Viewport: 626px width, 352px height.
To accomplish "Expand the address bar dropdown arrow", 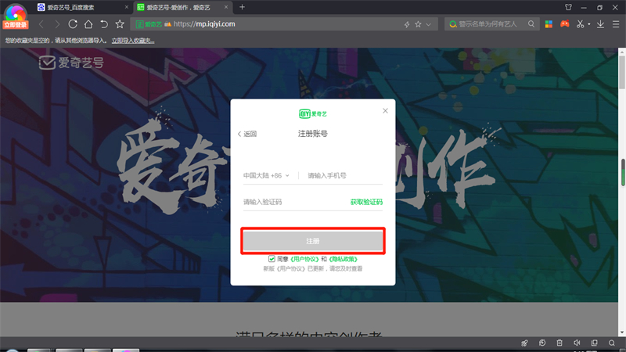I will (x=428, y=24).
